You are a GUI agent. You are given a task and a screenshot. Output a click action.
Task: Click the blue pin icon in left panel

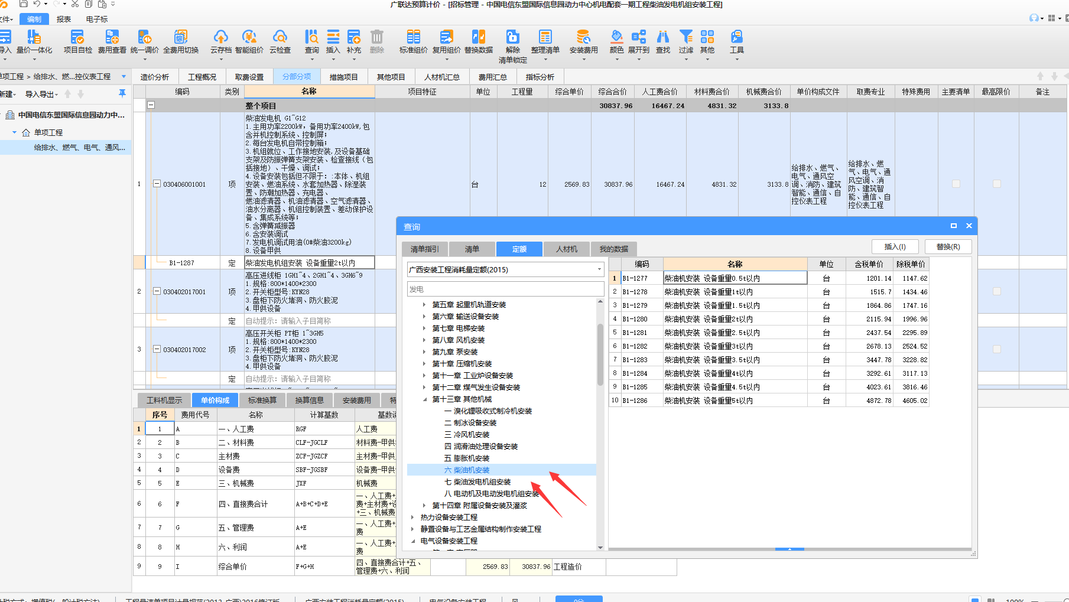click(x=122, y=93)
